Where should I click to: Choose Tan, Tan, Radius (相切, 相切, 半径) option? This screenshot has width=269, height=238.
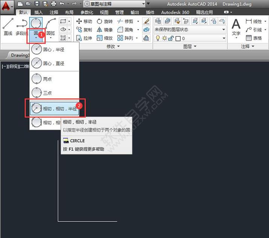click(54, 108)
